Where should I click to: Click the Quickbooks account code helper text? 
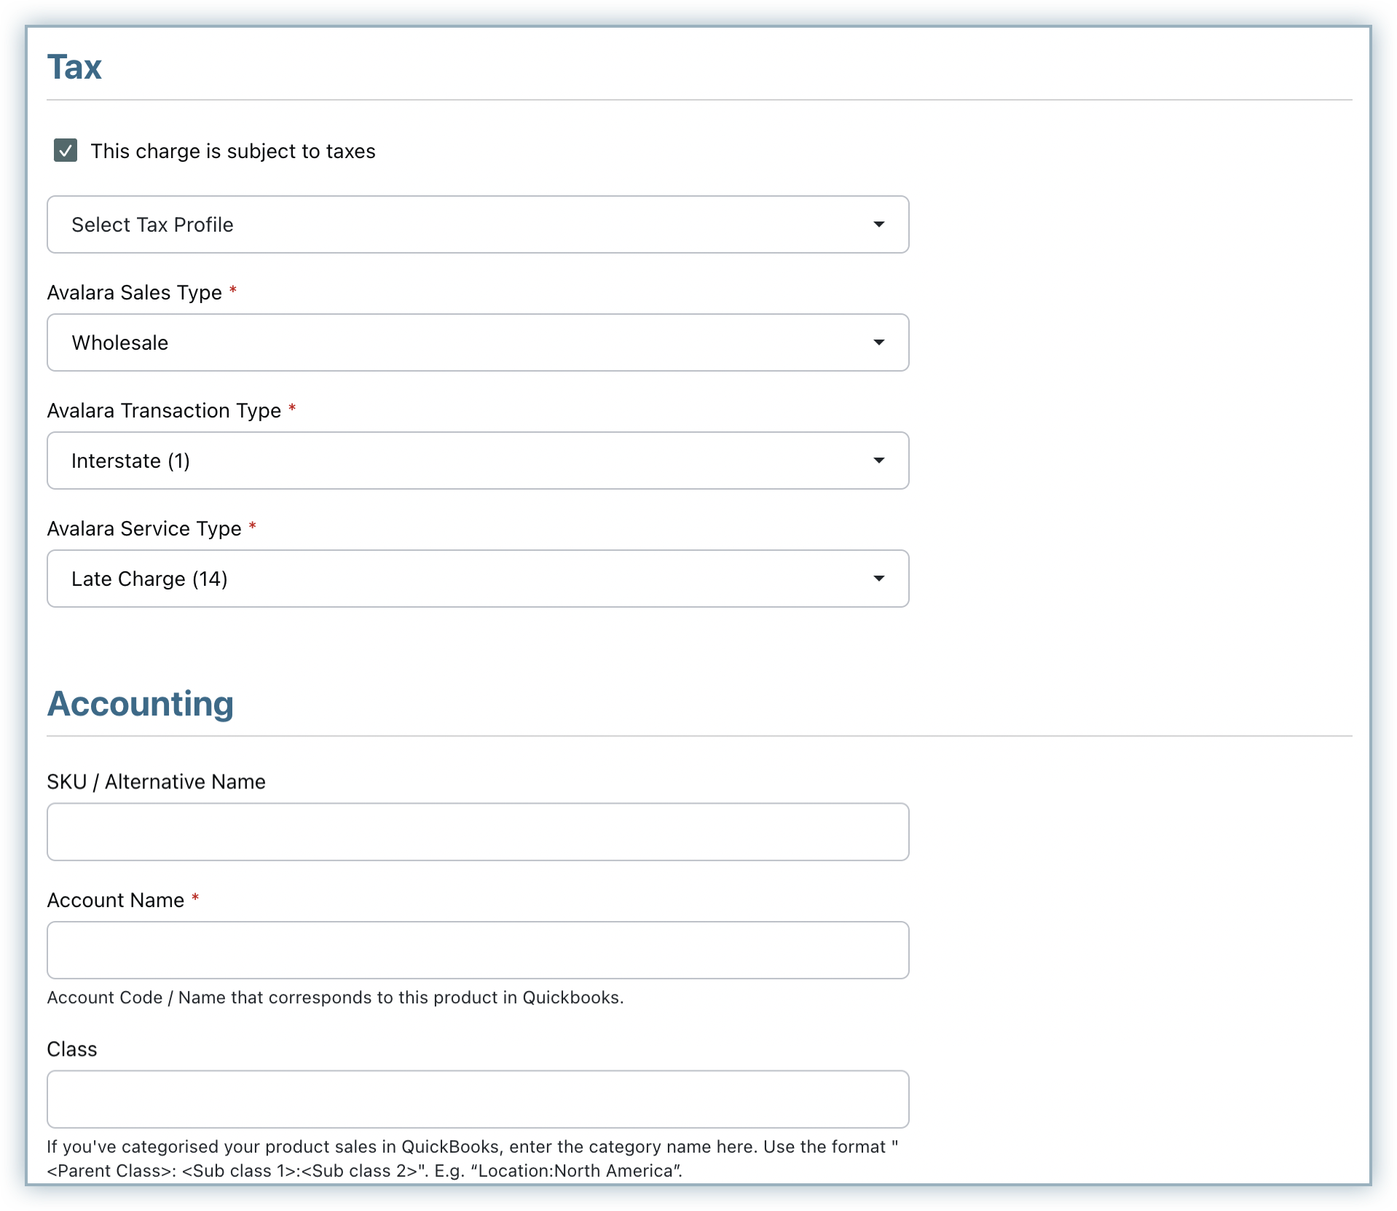pos(335,998)
